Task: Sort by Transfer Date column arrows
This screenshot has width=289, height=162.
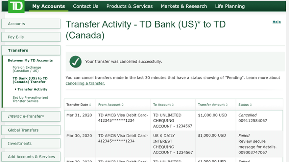Action: click(x=90, y=105)
